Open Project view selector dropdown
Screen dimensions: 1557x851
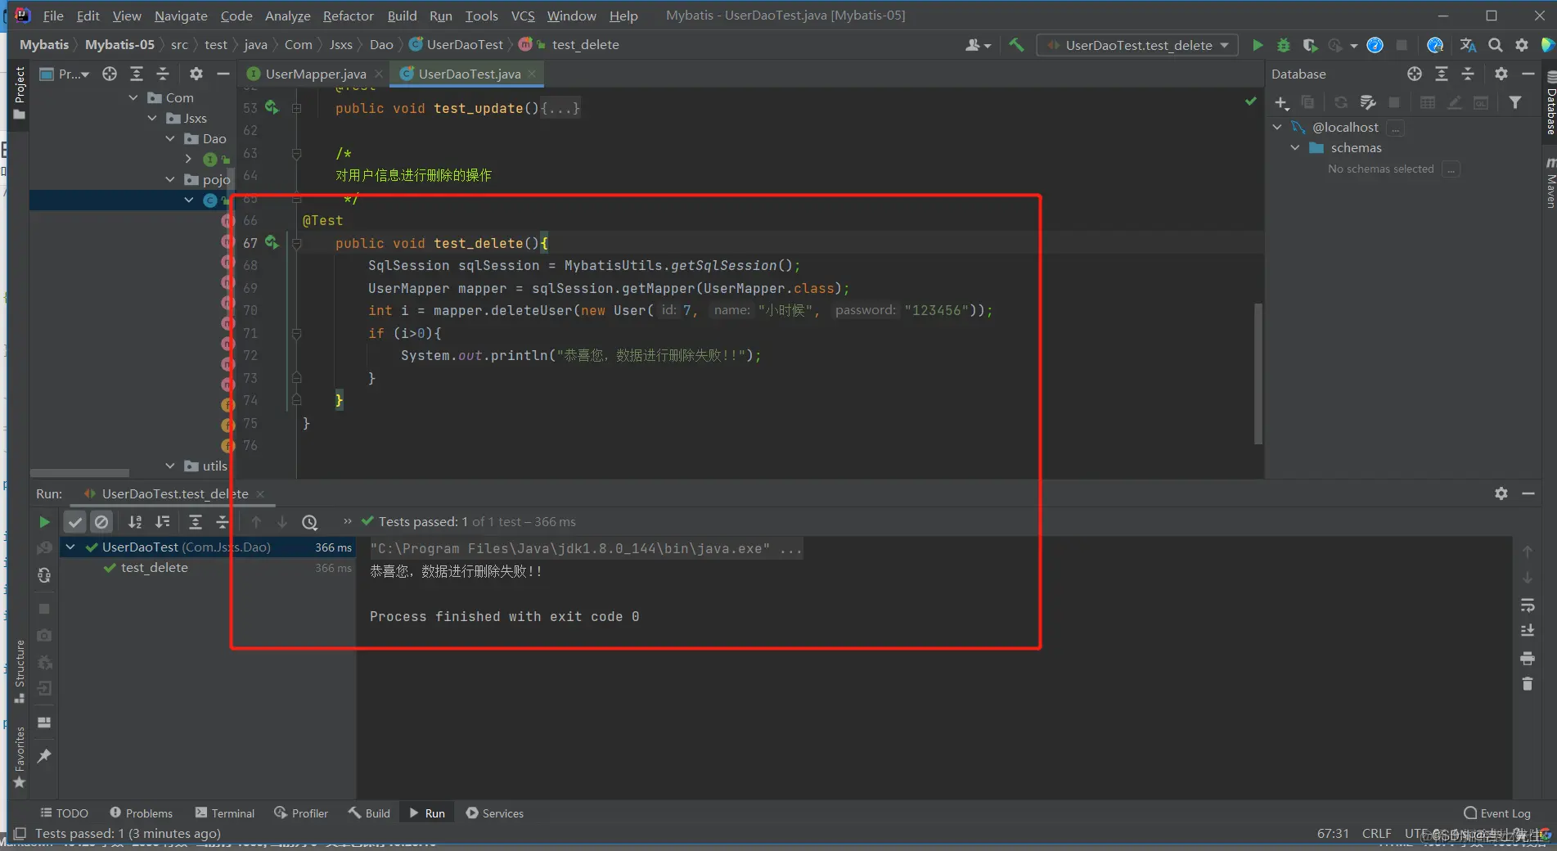tap(65, 74)
